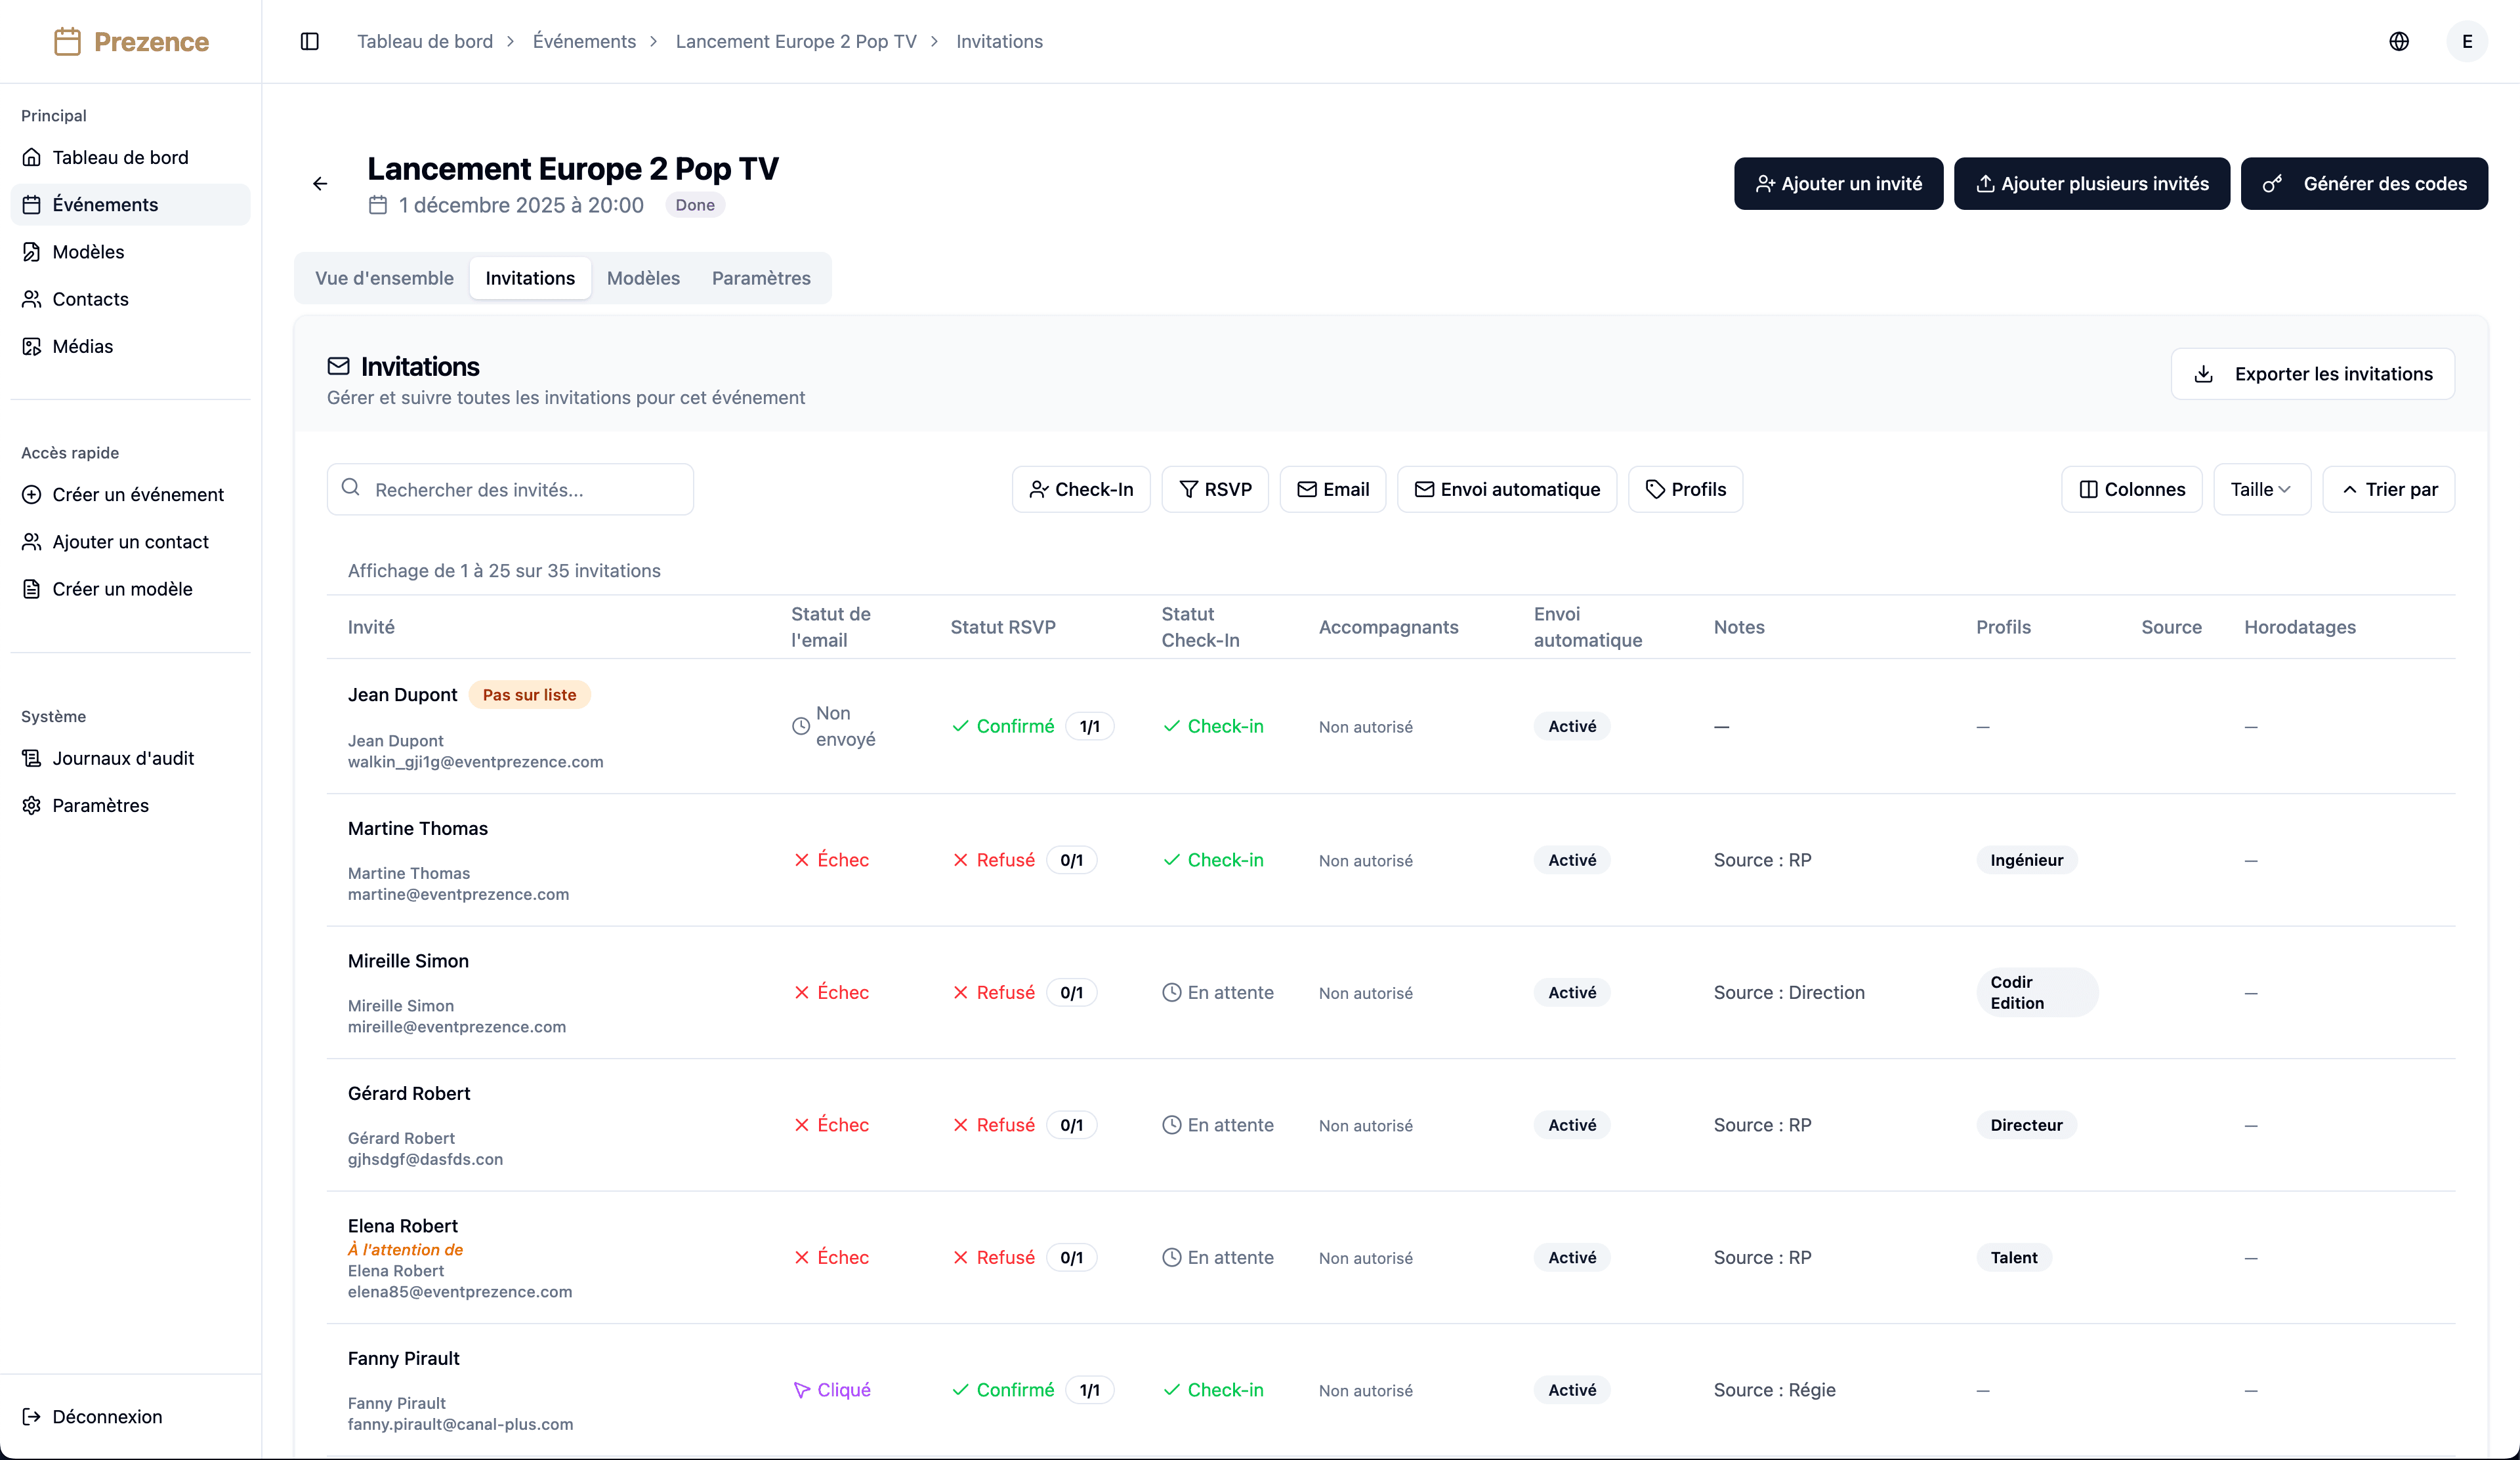
Task: Switch to the Paramètres event tab
Action: [x=760, y=278]
